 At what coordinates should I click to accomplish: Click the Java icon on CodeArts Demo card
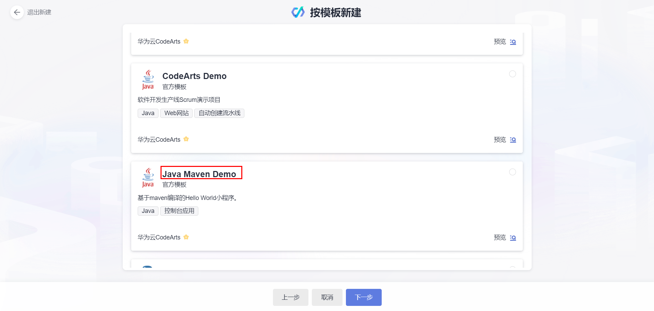point(148,80)
